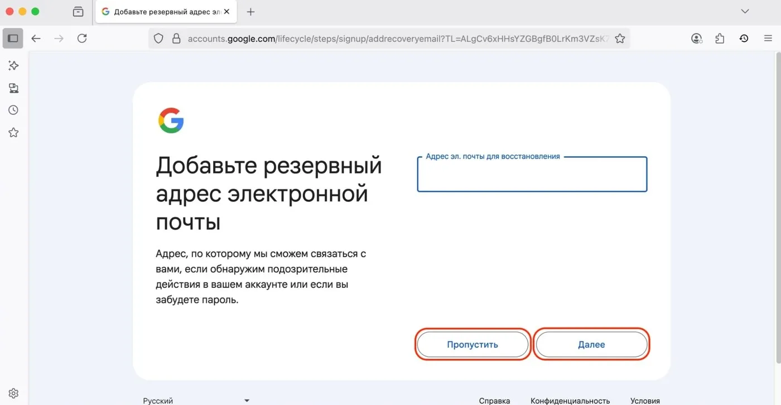Reload the current page
781x405 pixels.
click(x=82, y=38)
